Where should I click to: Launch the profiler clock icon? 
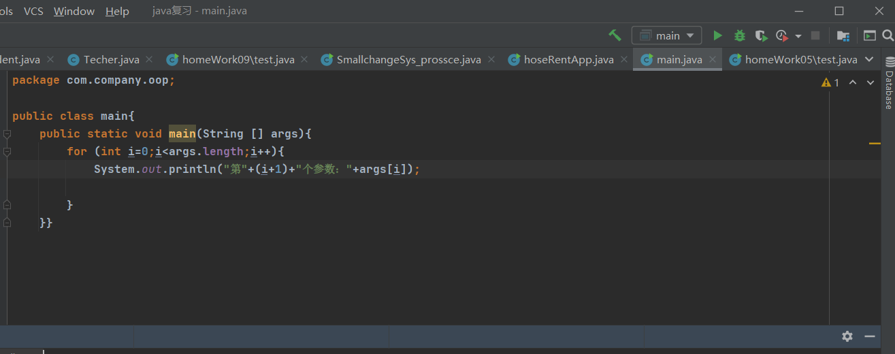click(781, 35)
